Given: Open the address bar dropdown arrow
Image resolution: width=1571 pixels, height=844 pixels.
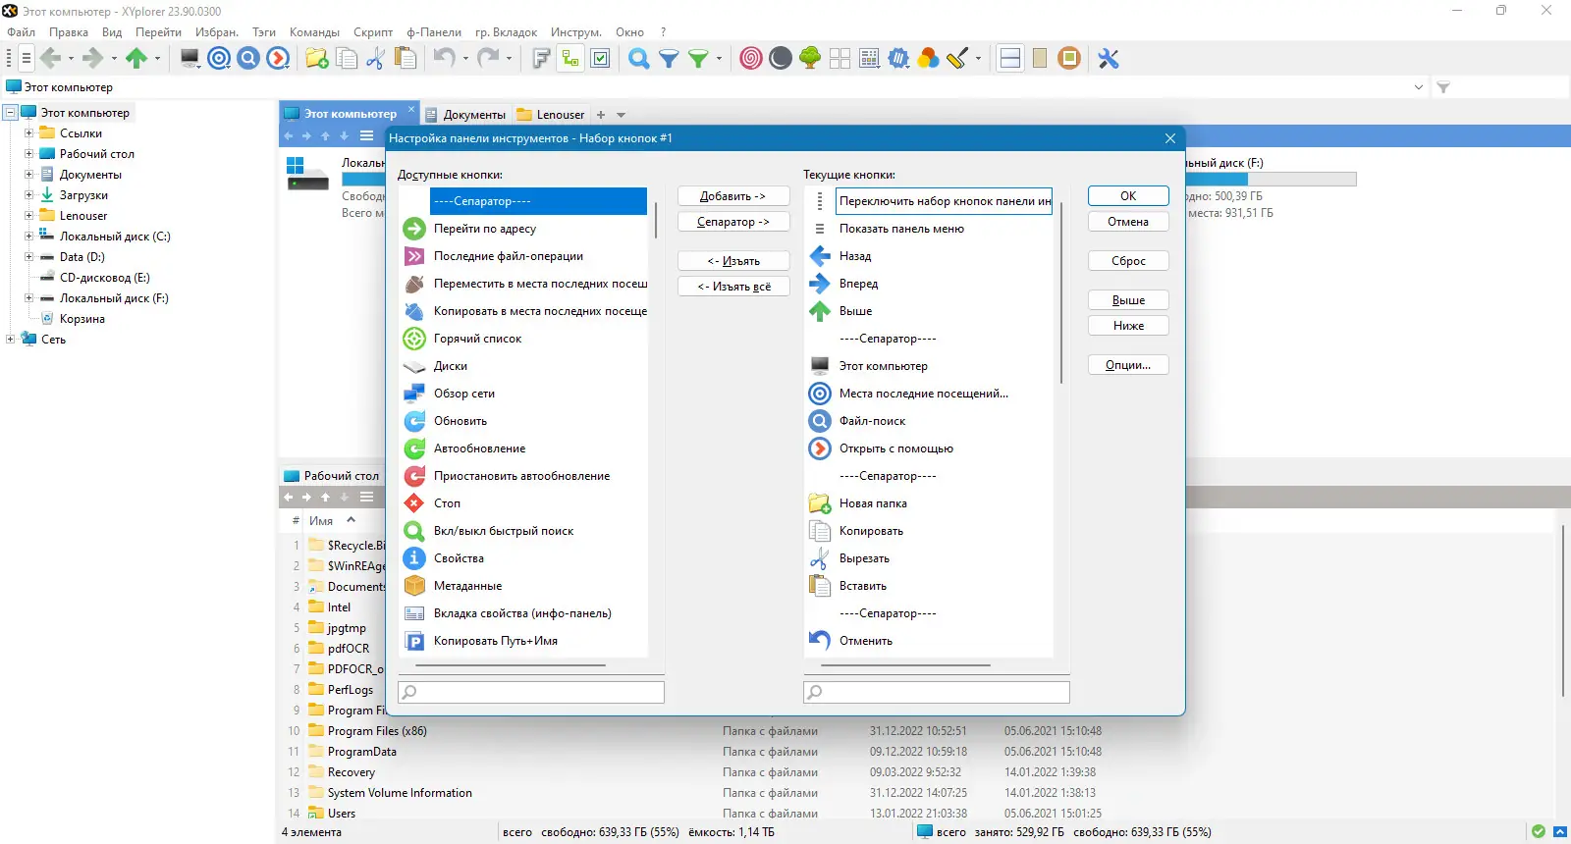Looking at the screenshot, I should coord(1419,87).
